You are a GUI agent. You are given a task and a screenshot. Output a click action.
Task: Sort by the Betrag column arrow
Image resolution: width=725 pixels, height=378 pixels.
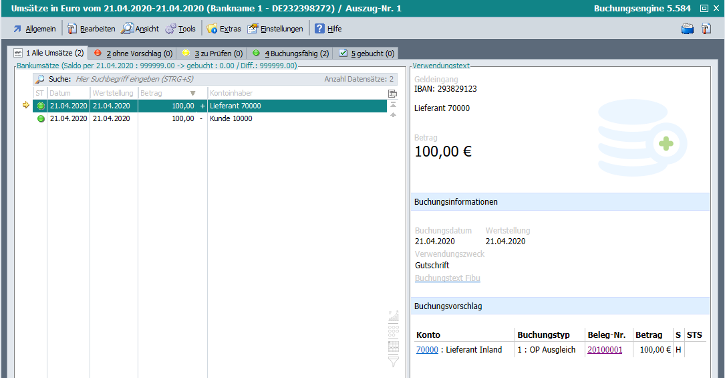tap(193, 94)
